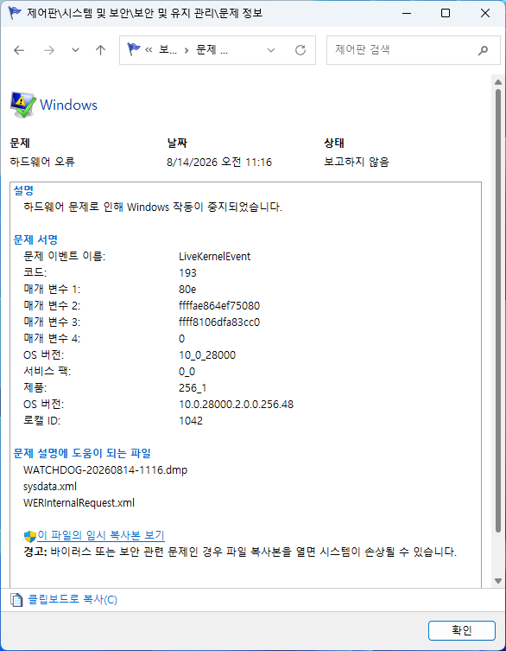The height and width of the screenshot is (651, 506).
Task: Click the shield icon beside temp copy link
Action: pyautogui.click(x=30, y=536)
